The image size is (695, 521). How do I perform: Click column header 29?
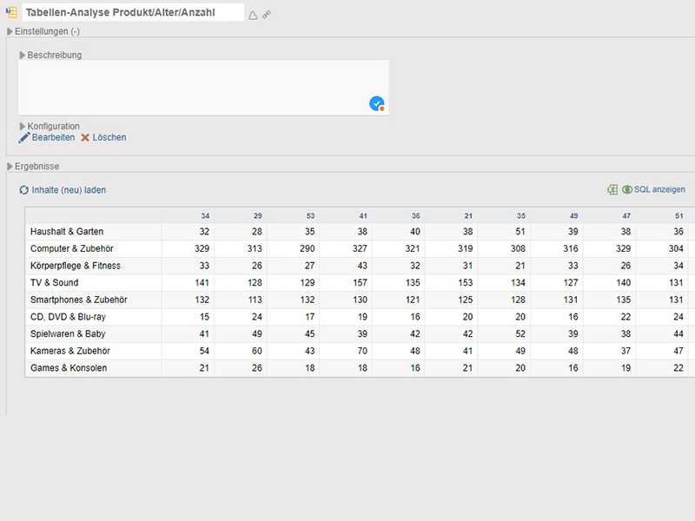(258, 215)
